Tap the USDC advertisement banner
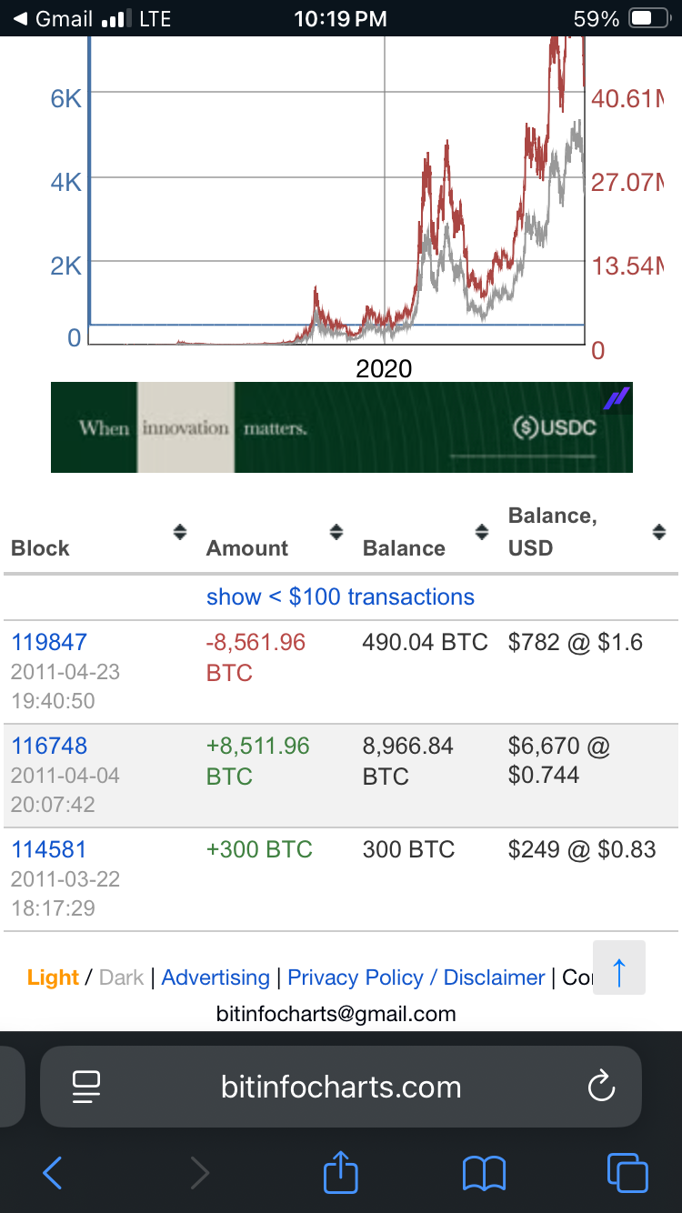682x1213 pixels. (x=341, y=427)
